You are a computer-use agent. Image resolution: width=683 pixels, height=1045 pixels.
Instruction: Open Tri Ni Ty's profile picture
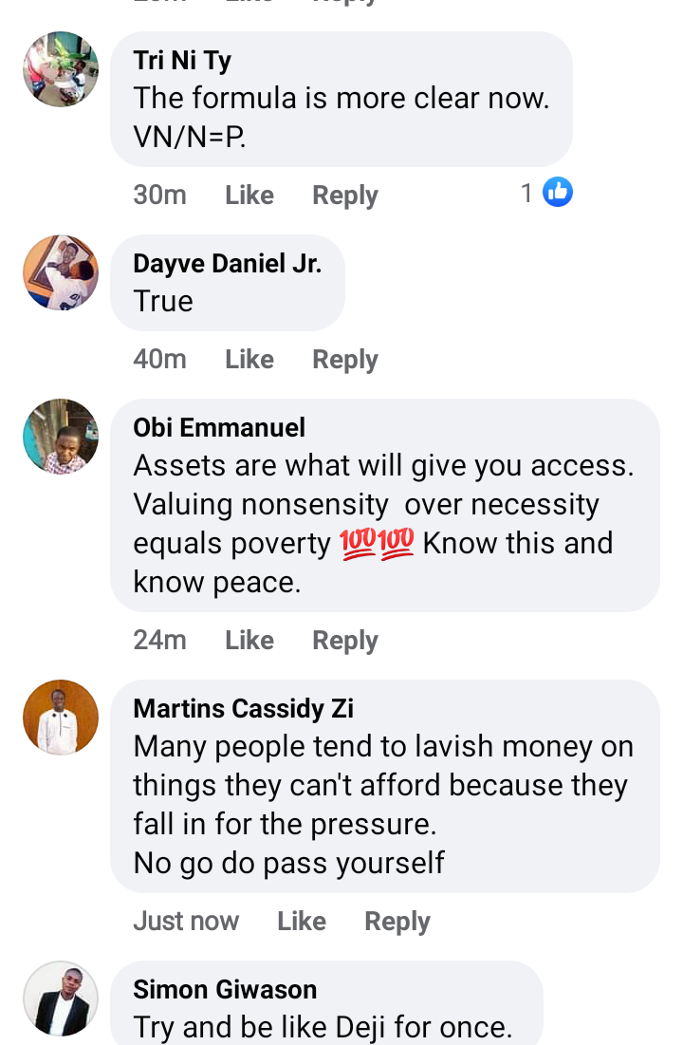61,69
